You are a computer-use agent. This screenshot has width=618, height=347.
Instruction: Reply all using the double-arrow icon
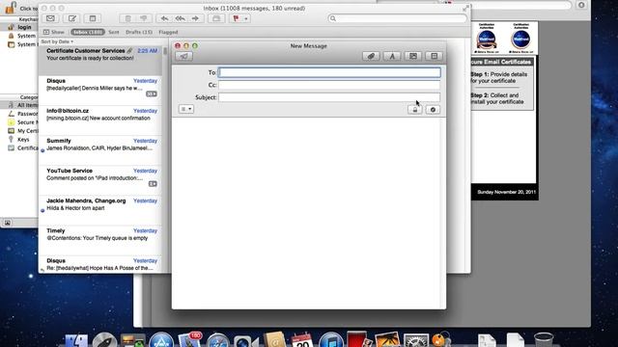tap(181, 18)
